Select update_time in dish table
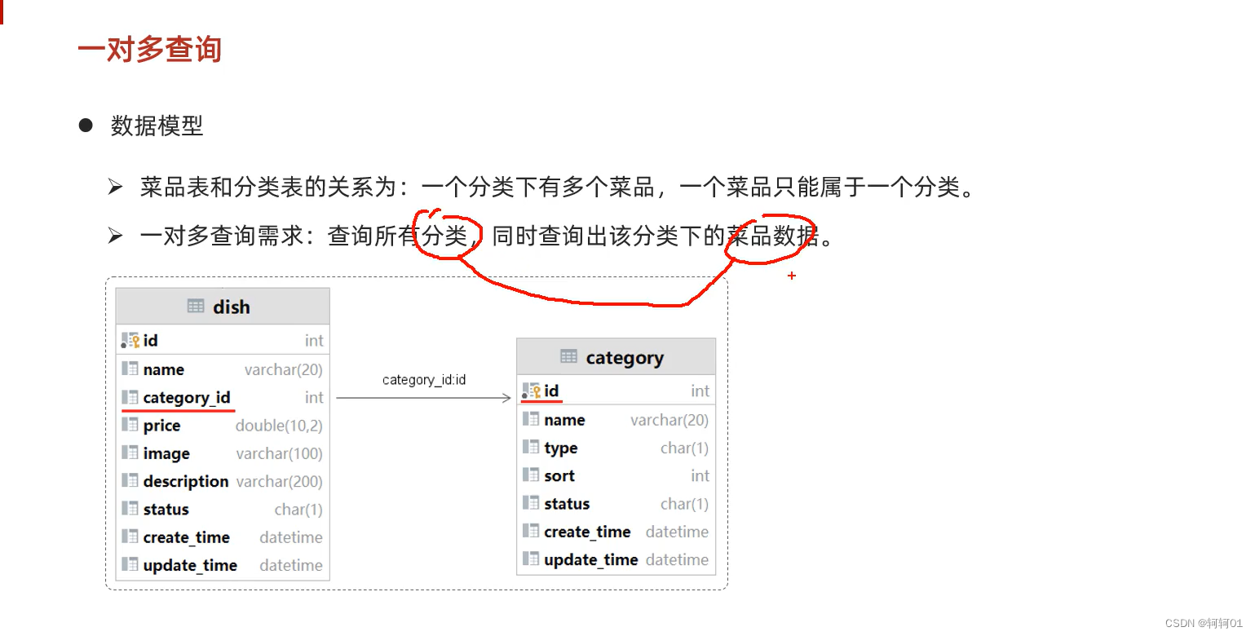The image size is (1255, 636). click(x=190, y=565)
